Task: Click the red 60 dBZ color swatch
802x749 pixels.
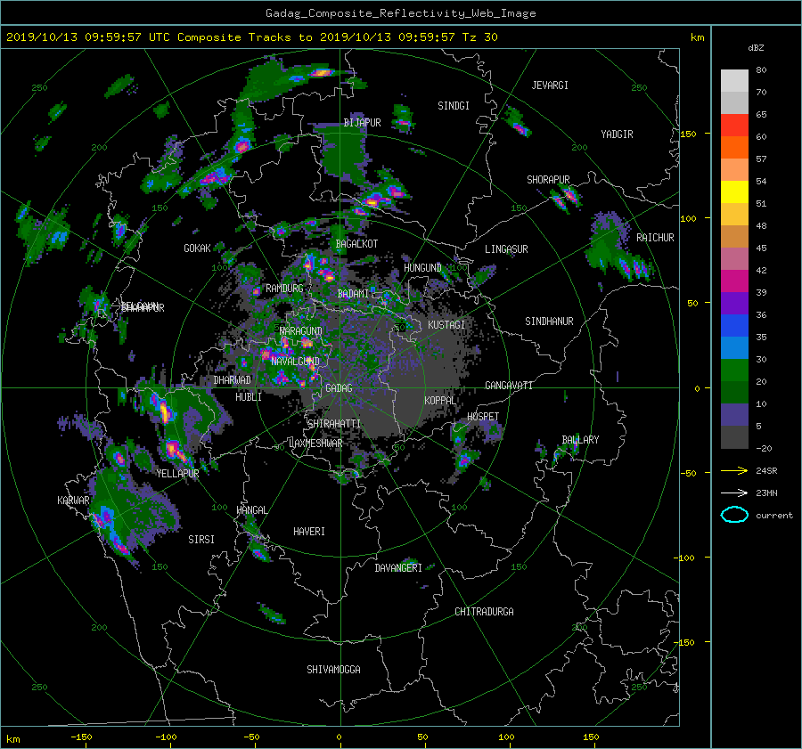Action: pyautogui.click(x=734, y=126)
